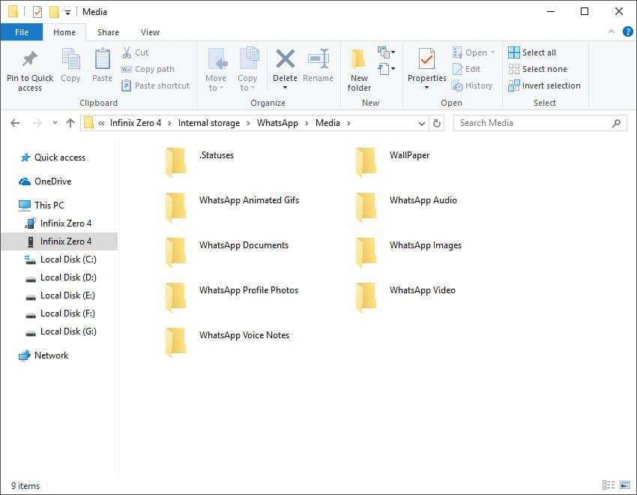Select This PC in navigation pane

coord(49,205)
